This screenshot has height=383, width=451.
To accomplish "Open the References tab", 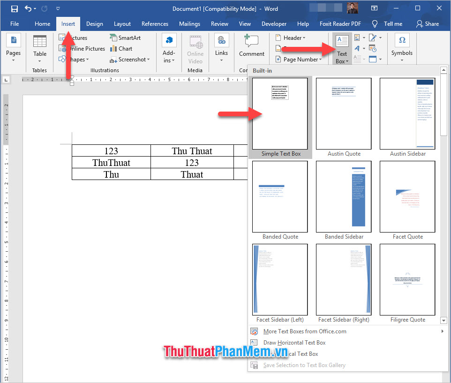I will [155, 24].
